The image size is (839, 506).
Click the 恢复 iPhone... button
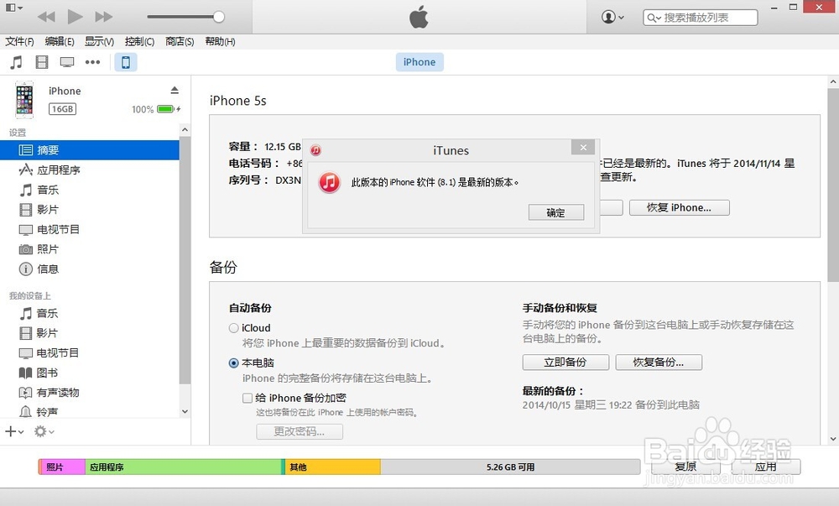coord(679,207)
